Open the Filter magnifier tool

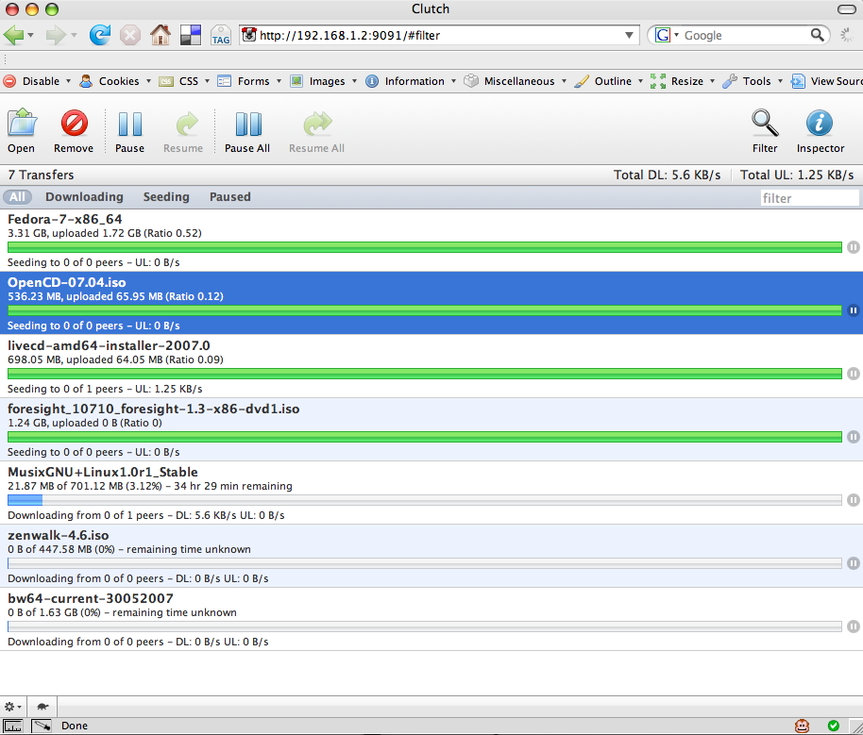pyautogui.click(x=765, y=131)
